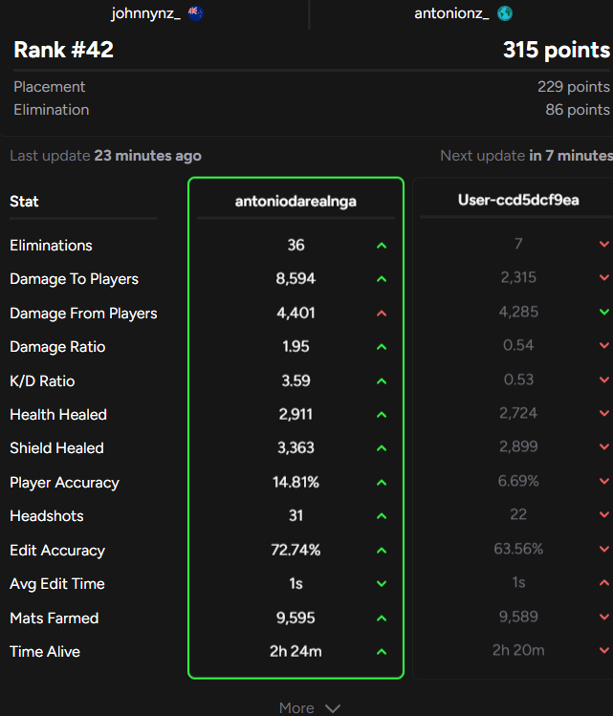Click green arrow for antoniodarealnga Headshots
This screenshot has height=716, width=613.
382,516
